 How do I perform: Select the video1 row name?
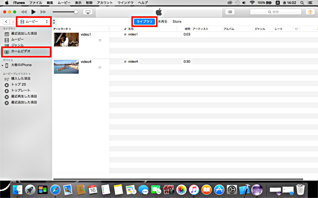(133, 34)
